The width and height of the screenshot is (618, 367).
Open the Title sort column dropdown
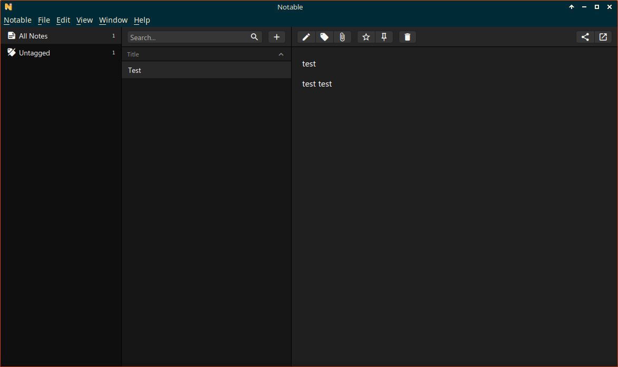click(x=133, y=54)
